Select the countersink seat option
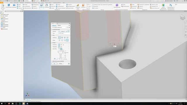The image size is (187, 105). point(67,40)
